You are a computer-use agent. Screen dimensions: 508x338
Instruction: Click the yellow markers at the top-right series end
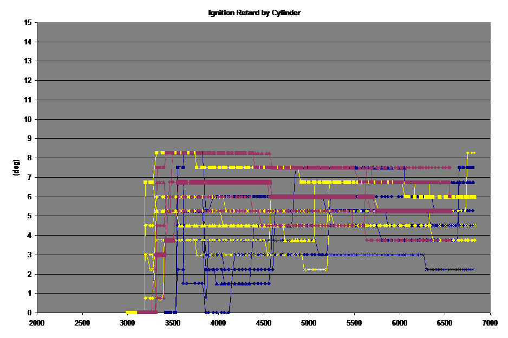click(471, 153)
